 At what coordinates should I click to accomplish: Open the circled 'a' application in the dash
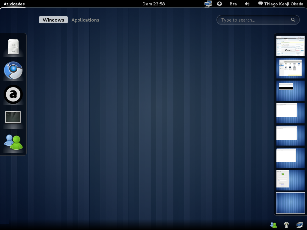pos(13,94)
